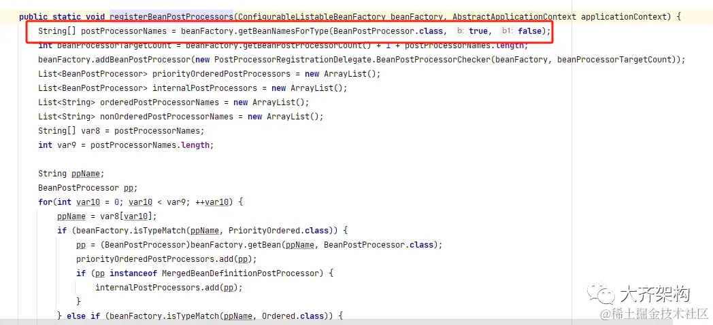
Task: Click 'priorityOrderedPostProcessors.add(pp)' statement
Action: click(167, 259)
